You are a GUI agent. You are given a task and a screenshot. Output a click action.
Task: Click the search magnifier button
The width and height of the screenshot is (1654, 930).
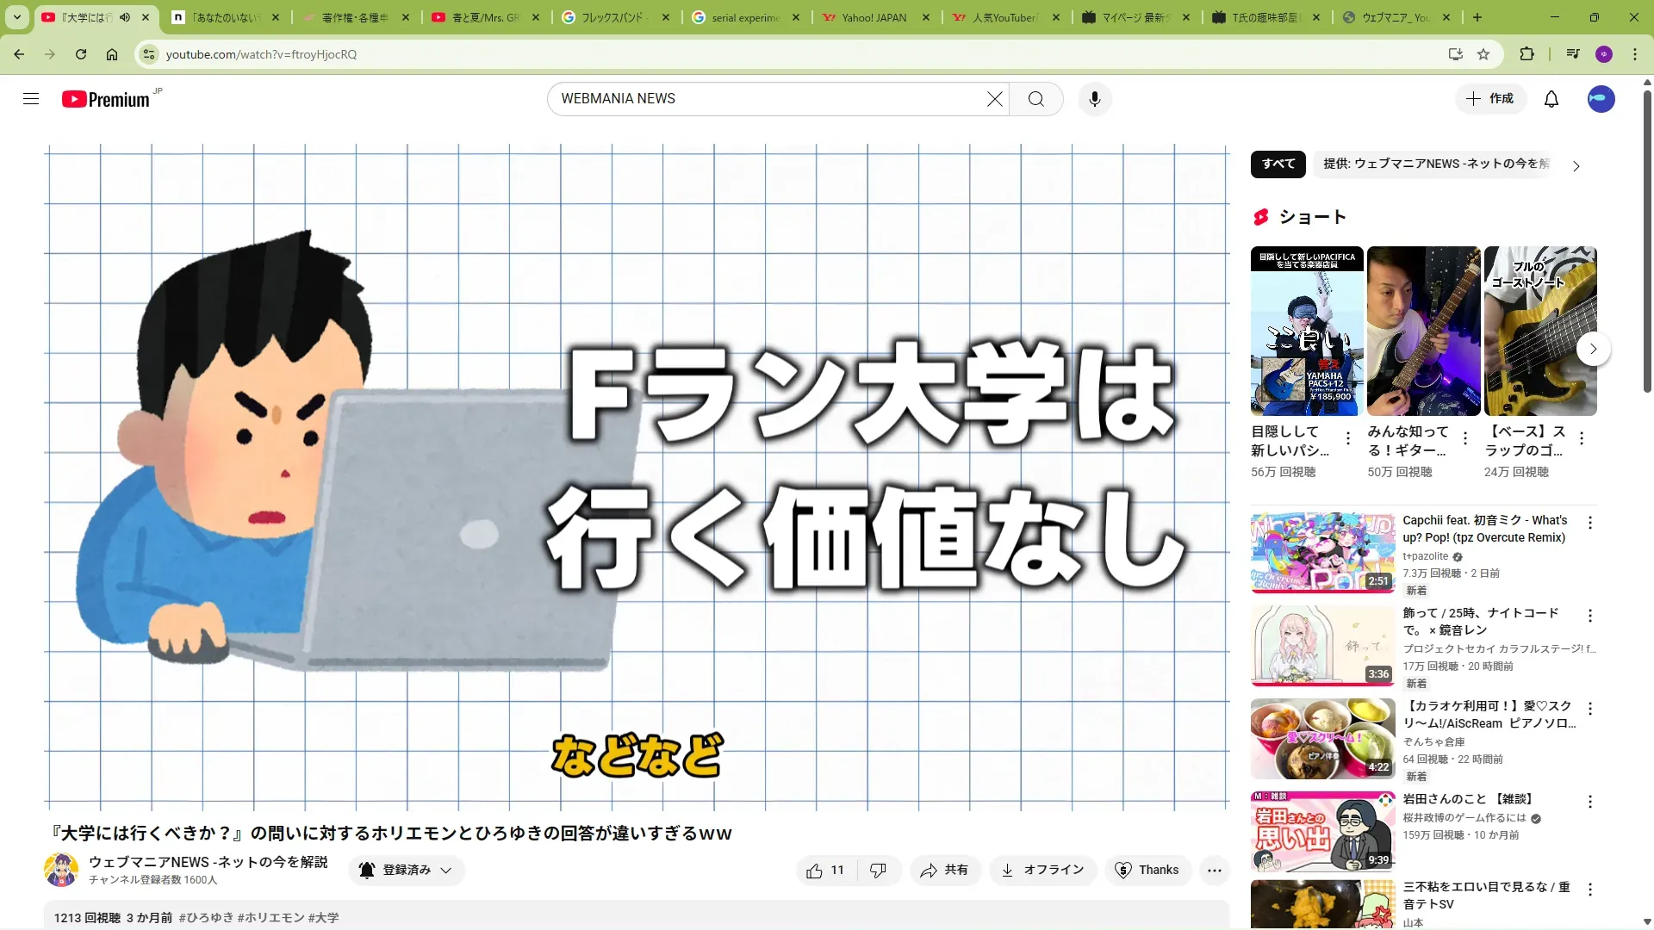tap(1035, 99)
